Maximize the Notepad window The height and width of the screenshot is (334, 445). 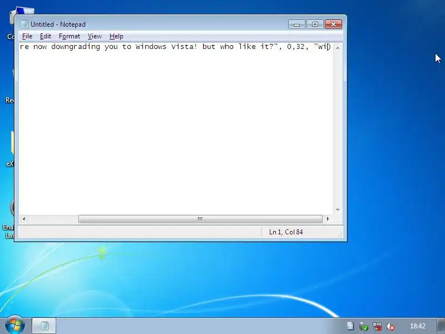click(x=315, y=24)
